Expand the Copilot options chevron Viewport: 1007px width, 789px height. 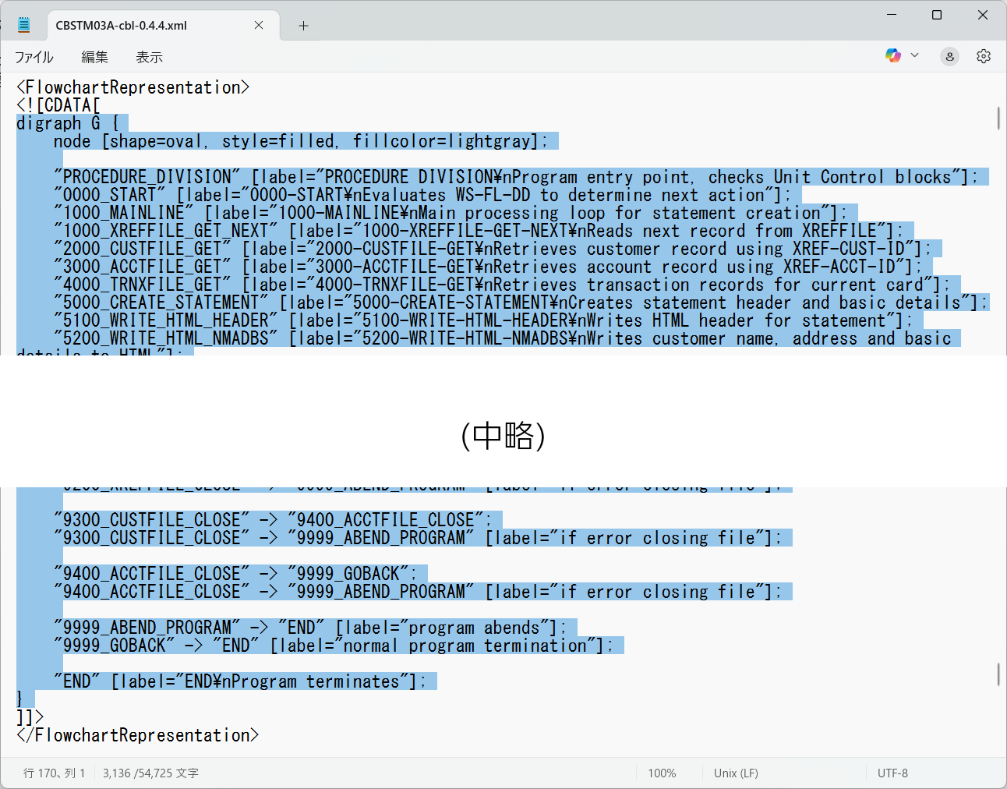[914, 55]
